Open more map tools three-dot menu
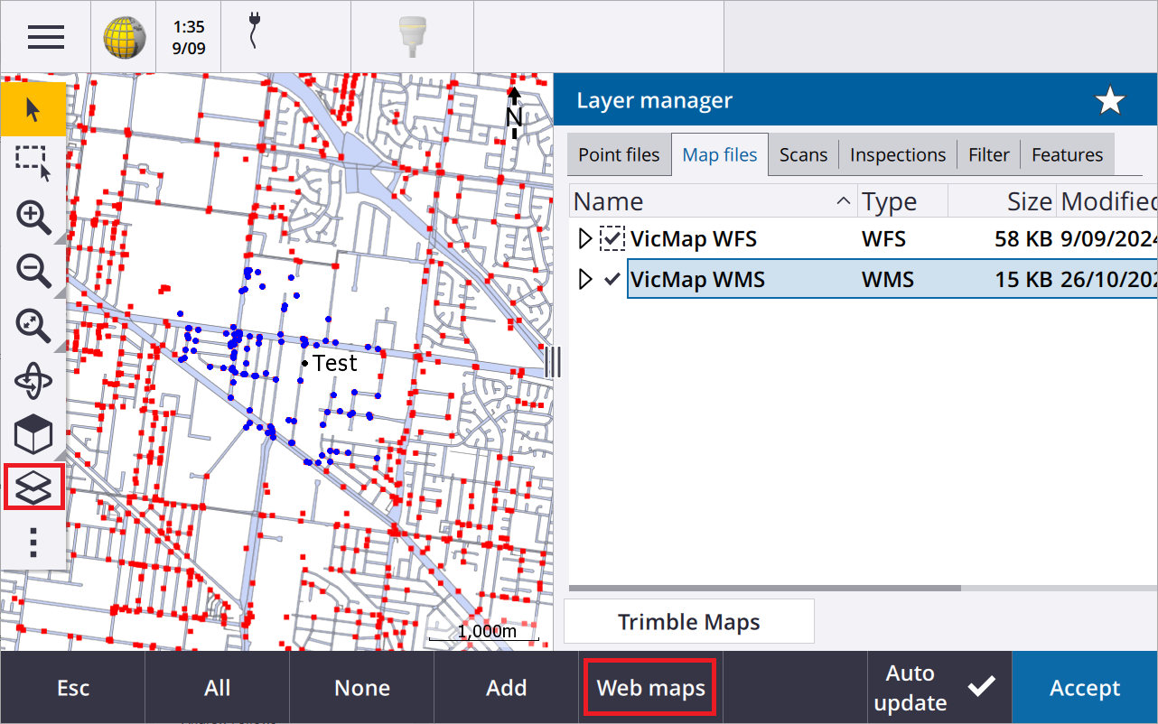Screen dimensions: 1158x724 (33, 541)
